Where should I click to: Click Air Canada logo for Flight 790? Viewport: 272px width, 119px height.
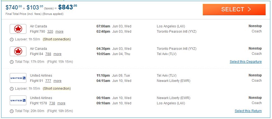(18, 29)
